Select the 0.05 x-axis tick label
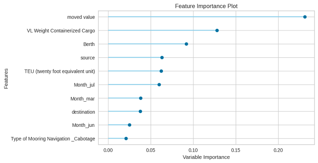 click(x=151, y=150)
